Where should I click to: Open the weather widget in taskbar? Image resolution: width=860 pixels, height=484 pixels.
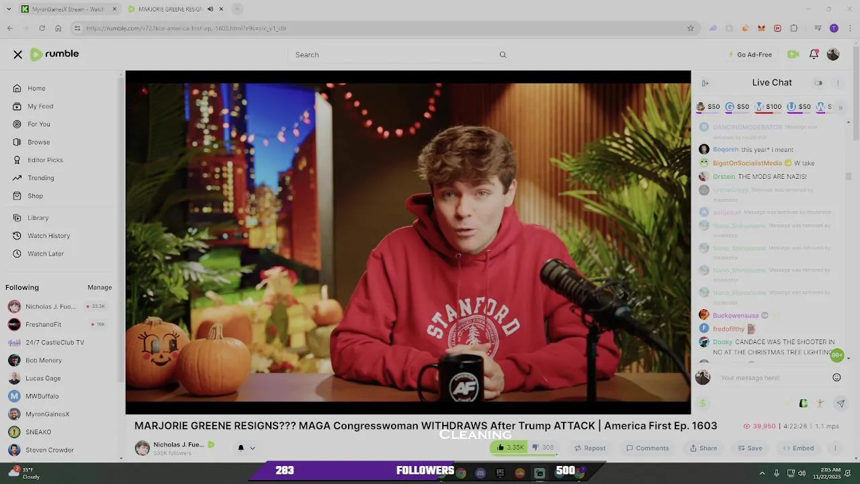pos(24,473)
